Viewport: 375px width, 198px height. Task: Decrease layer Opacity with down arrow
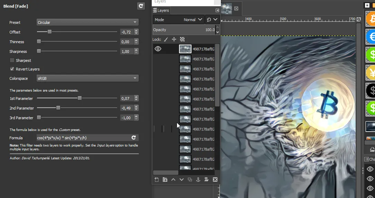click(217, 32)
